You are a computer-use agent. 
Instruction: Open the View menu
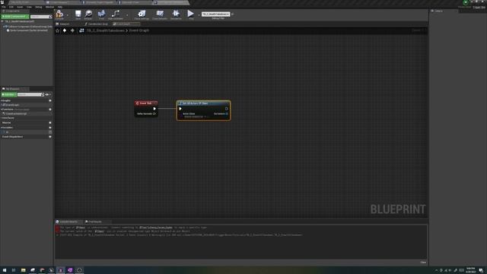coord(29,7)
